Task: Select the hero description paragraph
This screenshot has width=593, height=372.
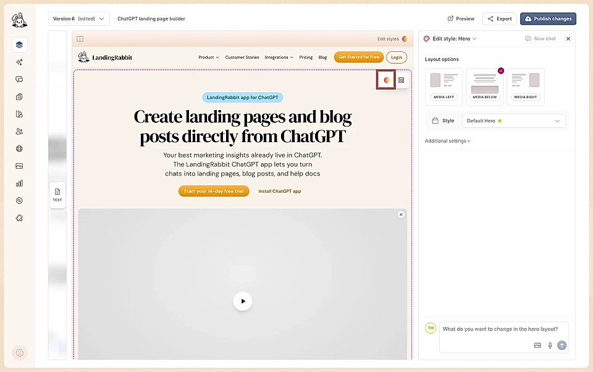Action: pyautogui.click(x=242, y=164)
